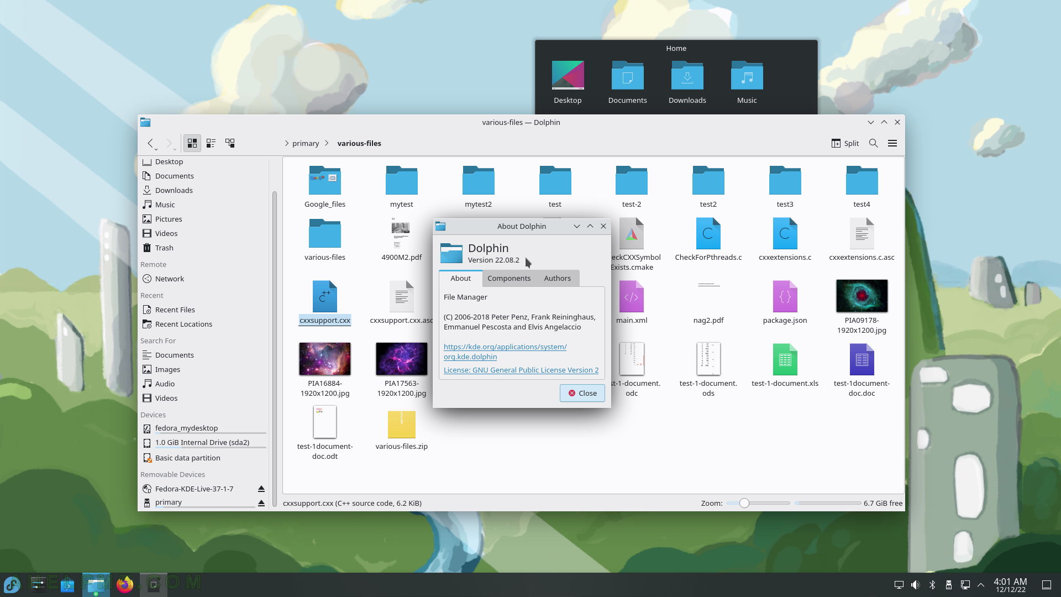Click the primary breadcrumb path segment
The image size is (1061, 597).
pyautogui.click(x=306, y=143)
